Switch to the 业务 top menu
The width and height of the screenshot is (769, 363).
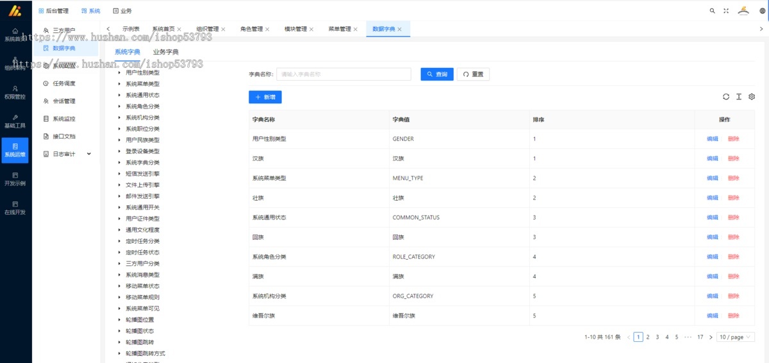point(122,11)
